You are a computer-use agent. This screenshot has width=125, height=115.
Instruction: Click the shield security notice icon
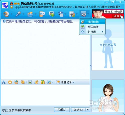(x=4, y=21)
